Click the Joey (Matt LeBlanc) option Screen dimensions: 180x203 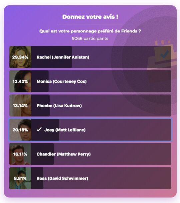point(90,130)
